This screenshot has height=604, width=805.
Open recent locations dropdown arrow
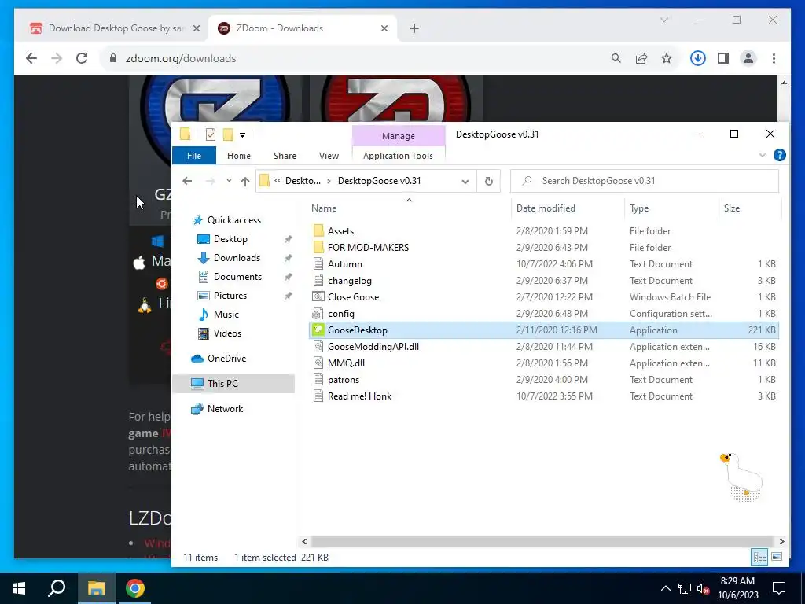pos(229,181)
